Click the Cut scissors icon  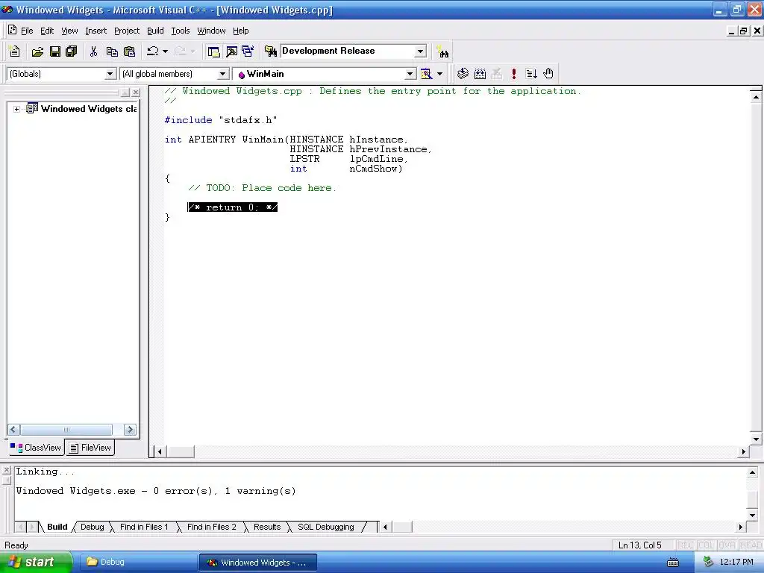[x=93, y=51]
